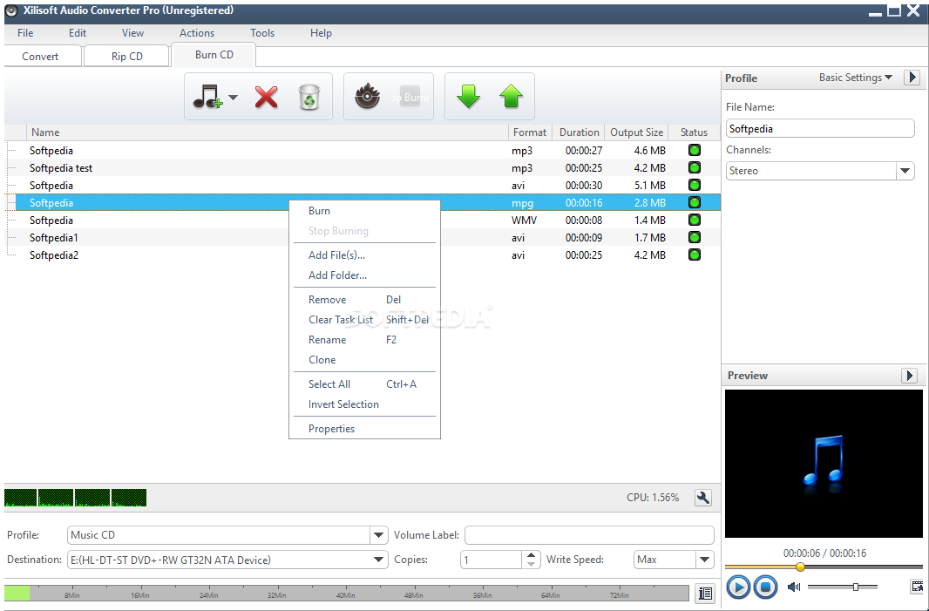Open the Edit menu
The image size is (929, 611).
[x=78, y=33]
